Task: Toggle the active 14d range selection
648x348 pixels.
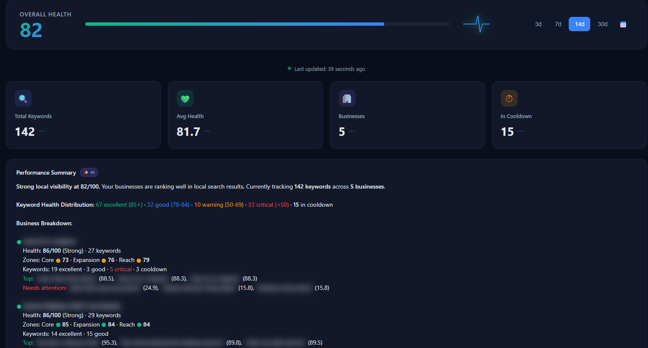Action: (579, 24)
